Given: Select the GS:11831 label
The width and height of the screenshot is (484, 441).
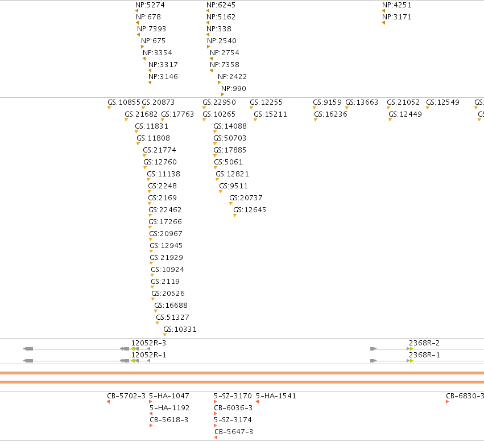Looking at the screenshot, I should pos(151,126).
